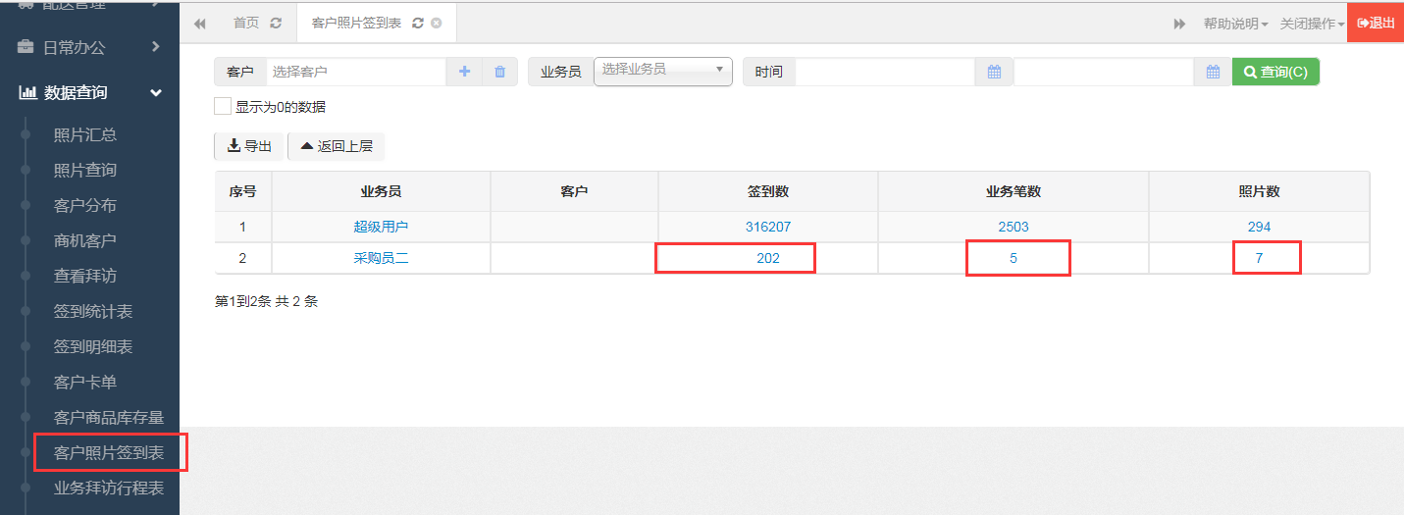Expand the 关闭操作 dropdown menu

[1312, 24]
